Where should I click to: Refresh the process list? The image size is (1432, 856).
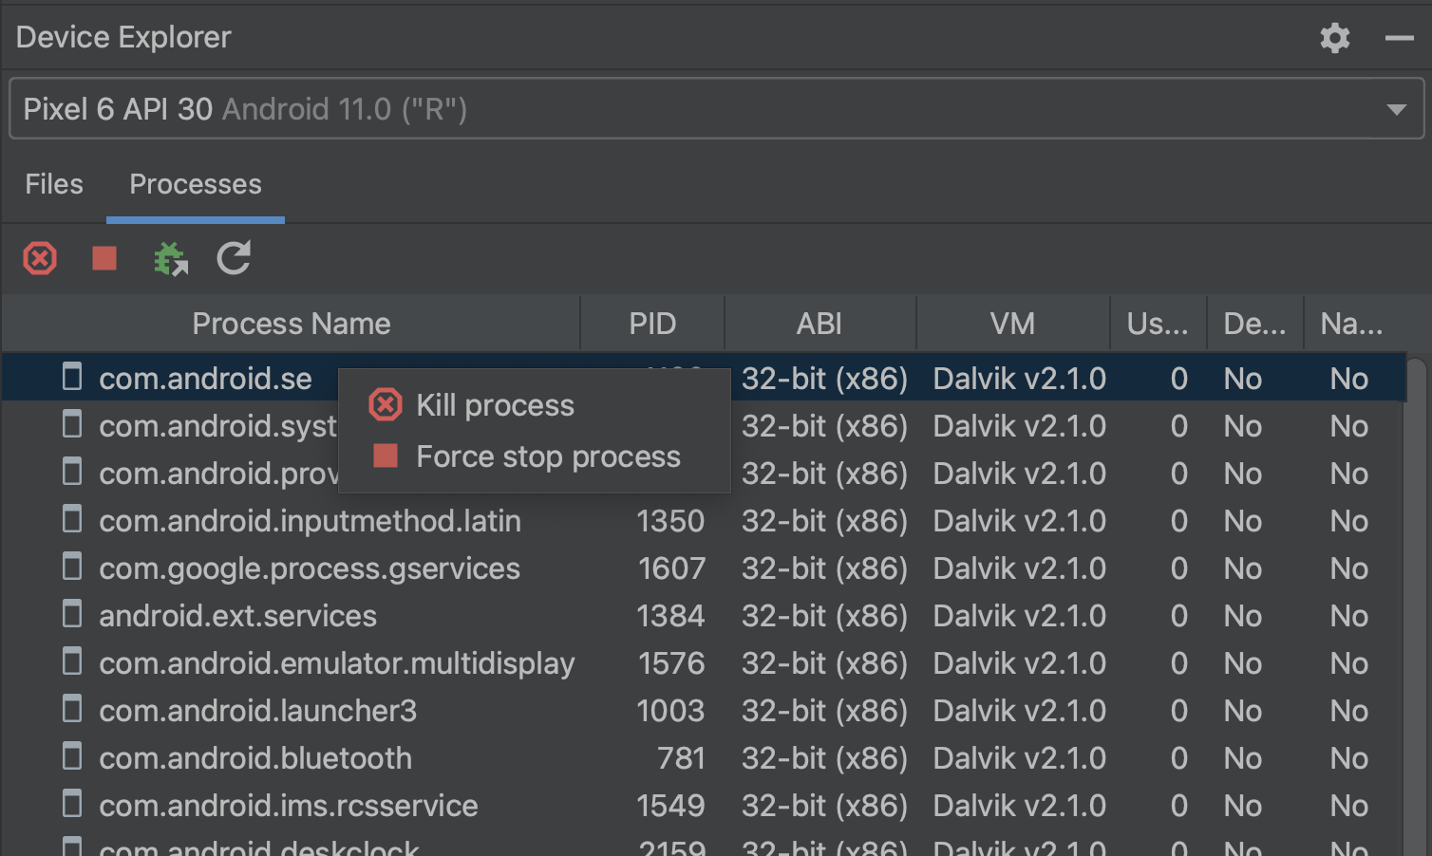pyautogui.click(x=234, y=258)
